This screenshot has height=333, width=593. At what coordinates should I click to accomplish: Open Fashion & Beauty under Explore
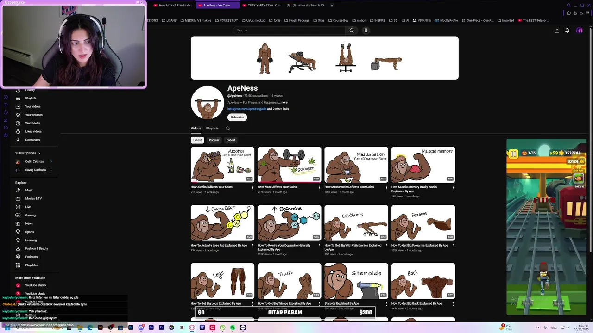click(x=36, y=248)
